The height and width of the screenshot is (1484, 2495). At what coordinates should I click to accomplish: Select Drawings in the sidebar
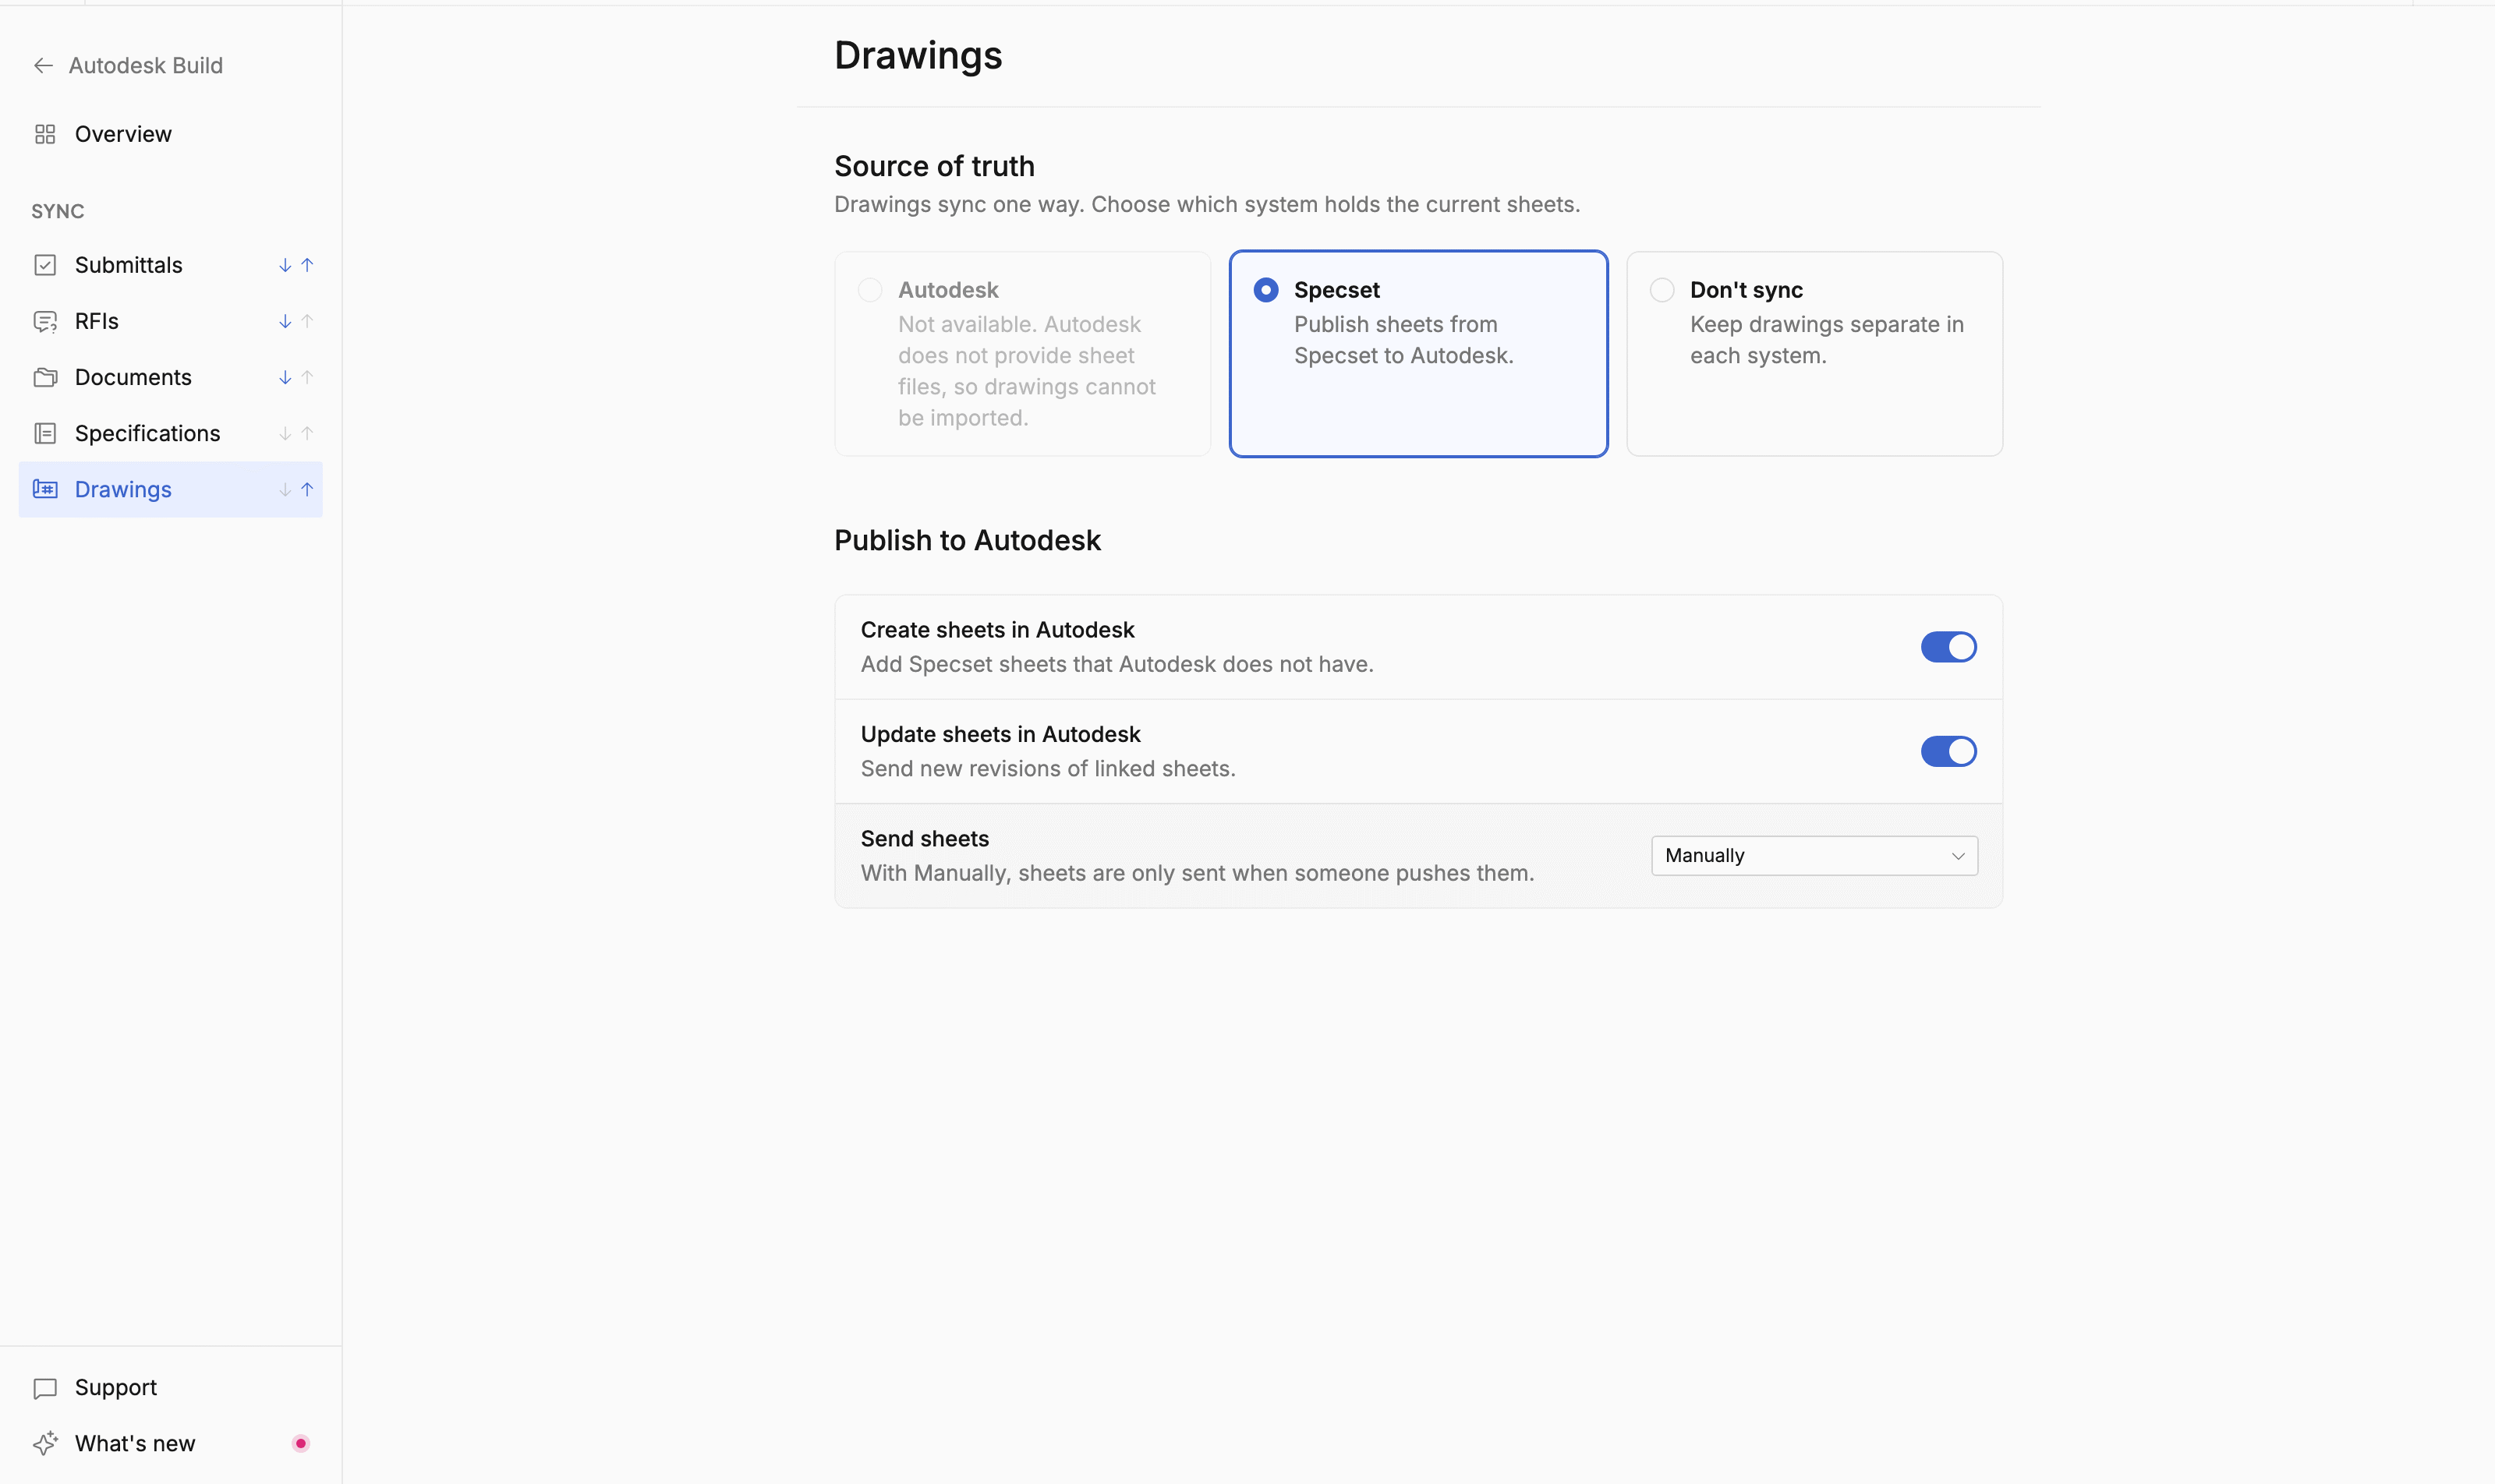[x=171, y=489]
